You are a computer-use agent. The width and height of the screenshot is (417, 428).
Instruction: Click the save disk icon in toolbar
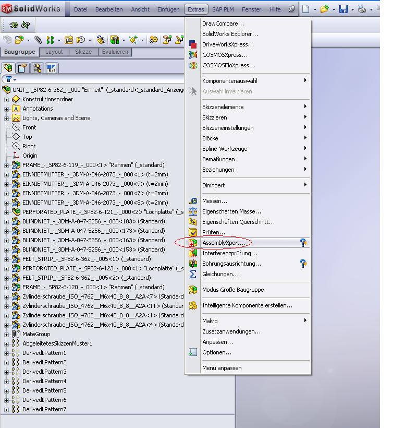(343, 9)
